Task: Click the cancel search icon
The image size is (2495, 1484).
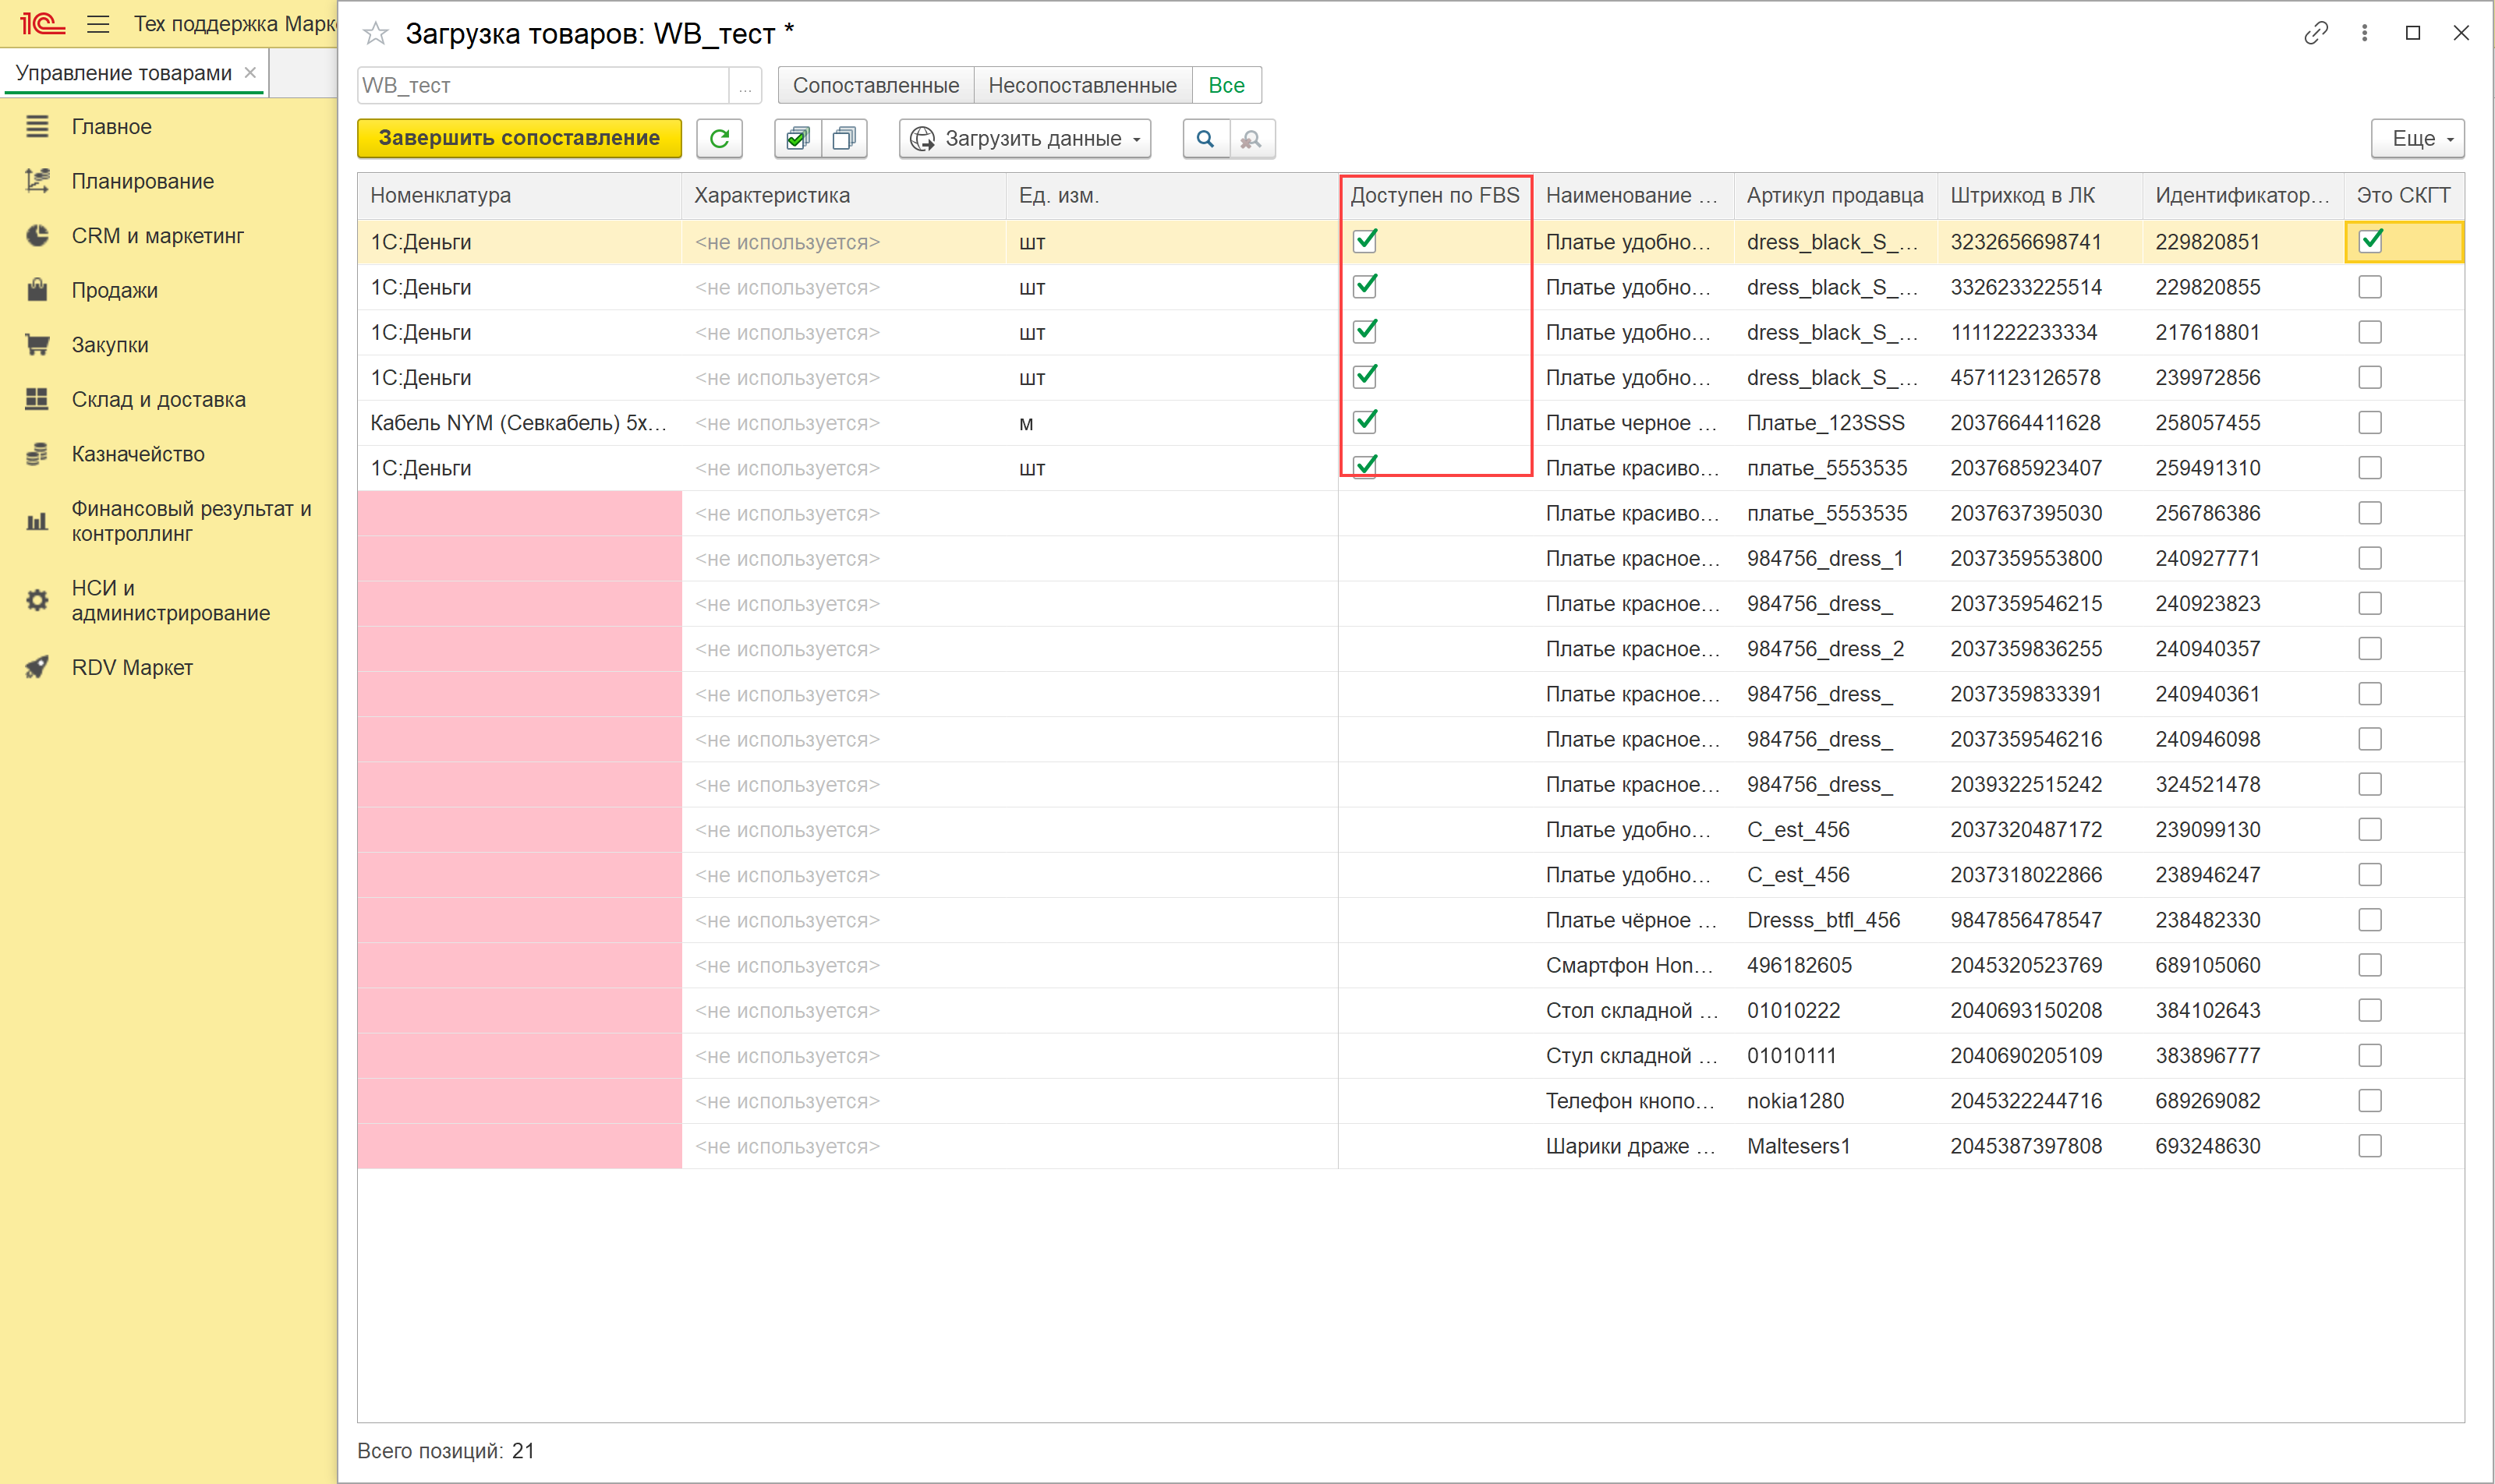Action: click(x=1251, y=139)
